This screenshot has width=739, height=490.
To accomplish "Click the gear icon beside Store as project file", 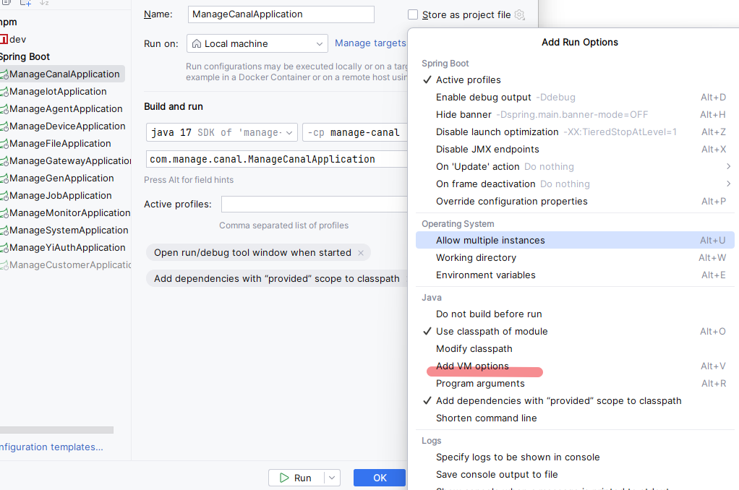I will (x=519, y=14).
